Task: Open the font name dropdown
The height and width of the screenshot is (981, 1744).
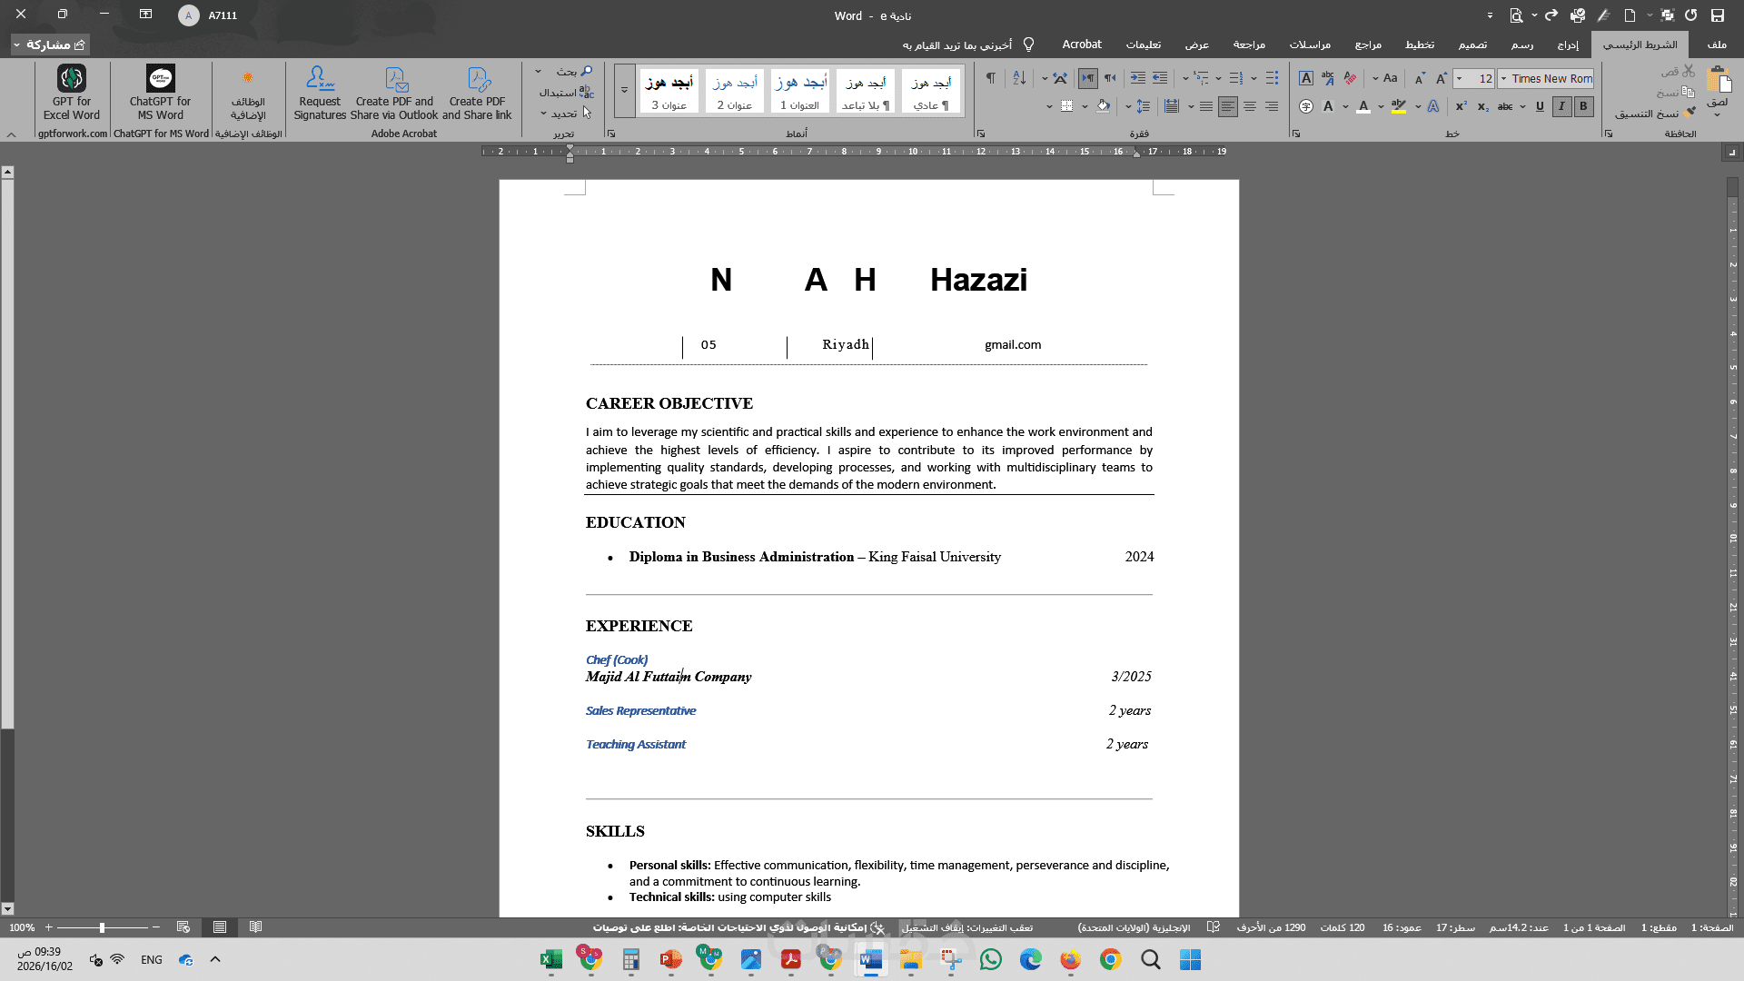Action: tap(1504, 79)
